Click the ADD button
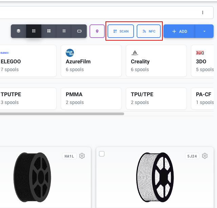This screenshot has height=208, width=217. pyautogui.click(x=179, y=31)
